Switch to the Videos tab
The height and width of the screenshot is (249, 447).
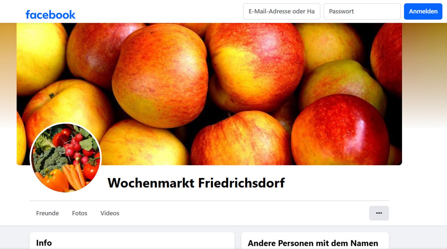pos(110,213)
